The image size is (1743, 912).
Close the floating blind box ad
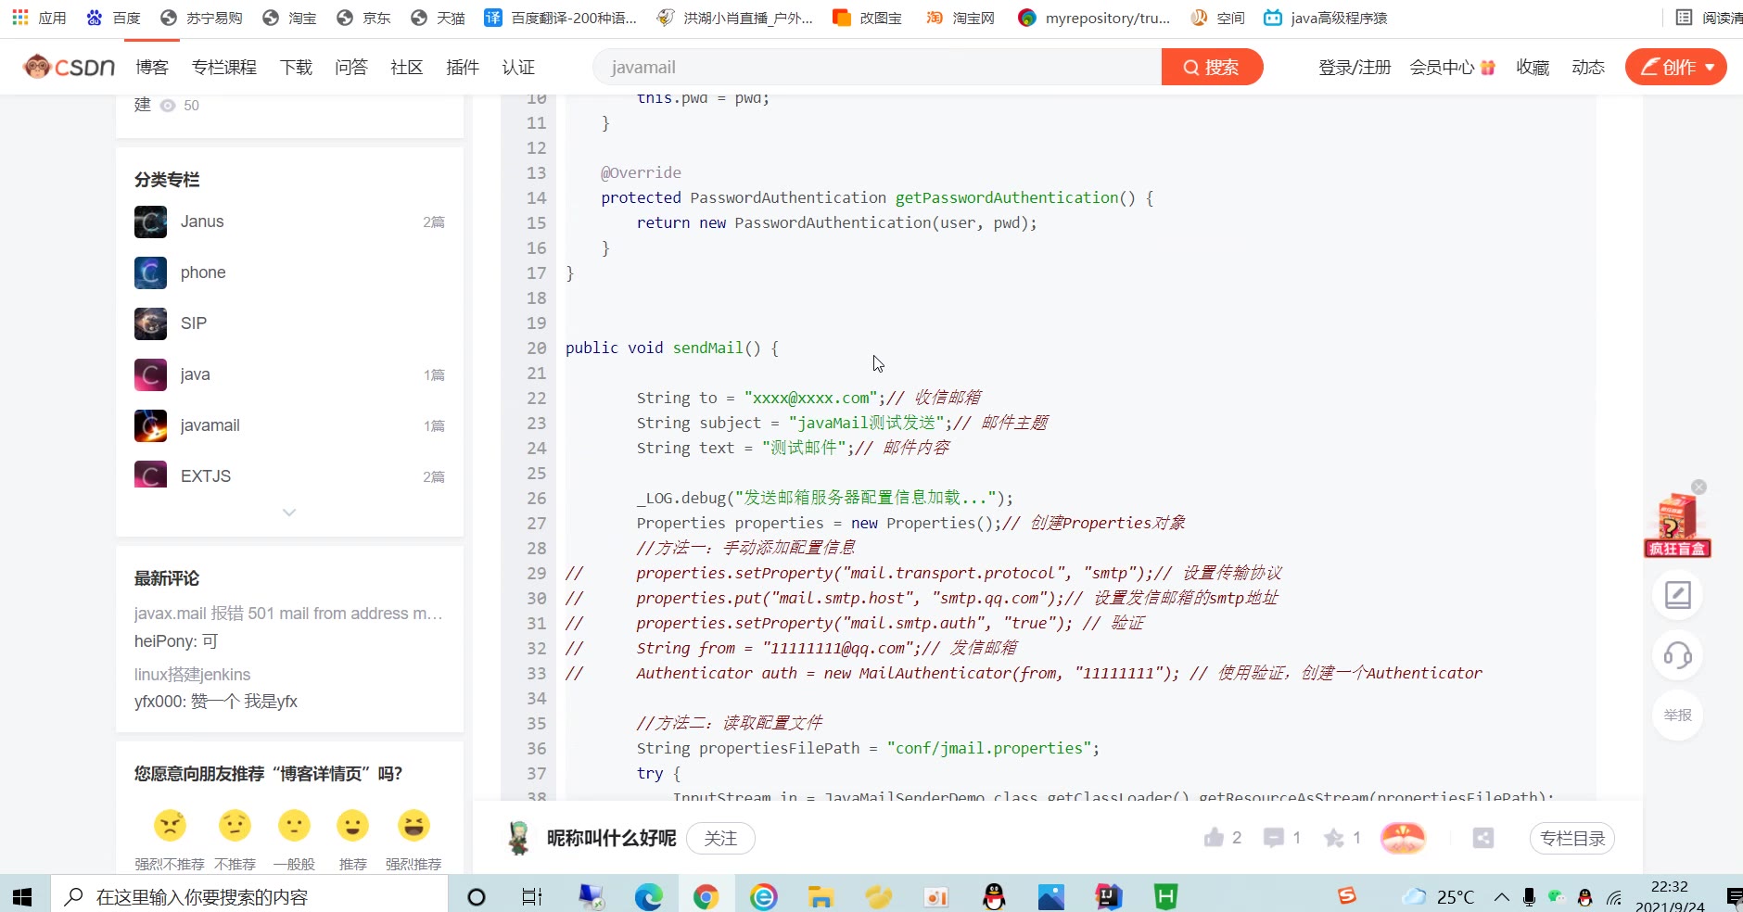(1698, 487)
